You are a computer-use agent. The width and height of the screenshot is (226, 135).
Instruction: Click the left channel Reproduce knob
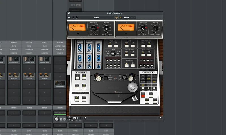[x=94, y=28]
